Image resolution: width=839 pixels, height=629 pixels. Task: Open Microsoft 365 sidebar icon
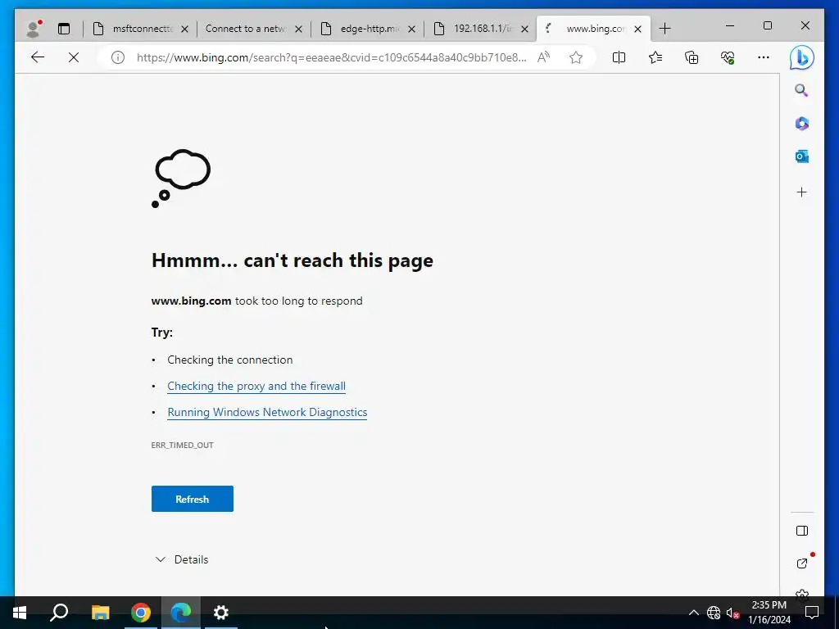[801, 124]
